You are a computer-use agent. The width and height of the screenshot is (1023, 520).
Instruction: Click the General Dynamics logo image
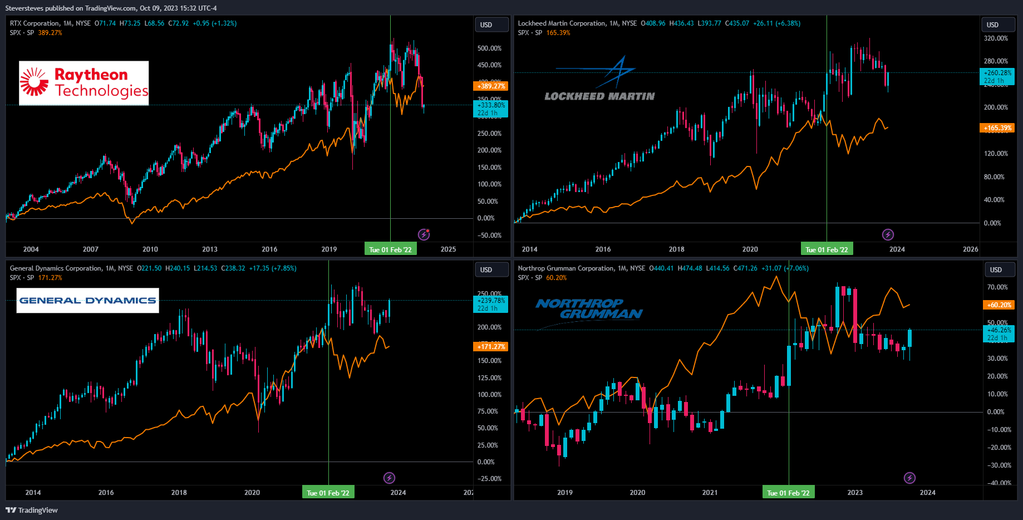pyautogui.click(x=88, y=300)
